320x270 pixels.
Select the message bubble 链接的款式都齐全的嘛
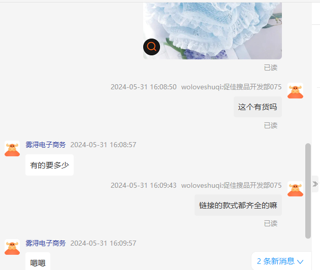238,205
